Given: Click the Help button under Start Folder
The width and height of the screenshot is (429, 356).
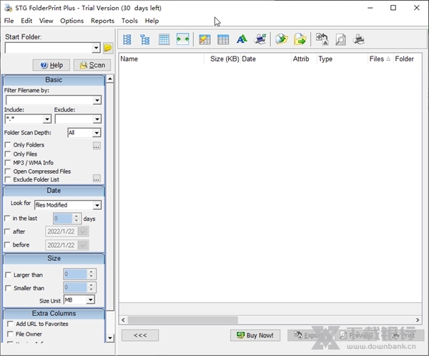Looking at the screenshot, I should [51, 65].
